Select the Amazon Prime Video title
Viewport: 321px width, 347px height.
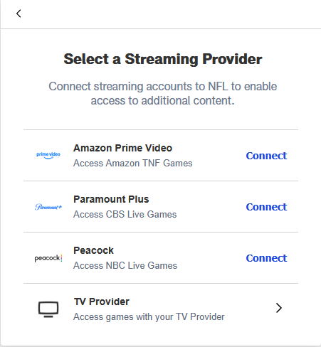[x=122, y=148]
